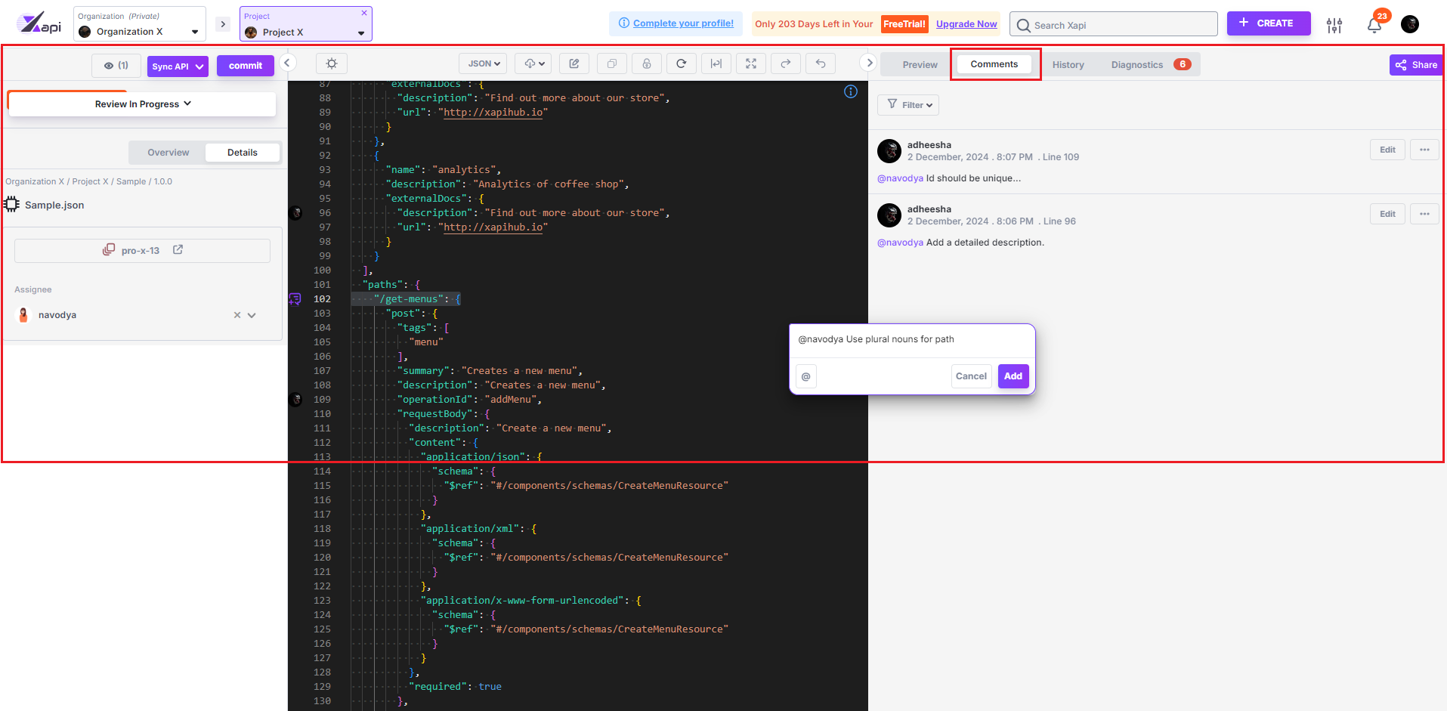Open the JSON format dropdown
1447x711 pixels.
click(484, 63)
